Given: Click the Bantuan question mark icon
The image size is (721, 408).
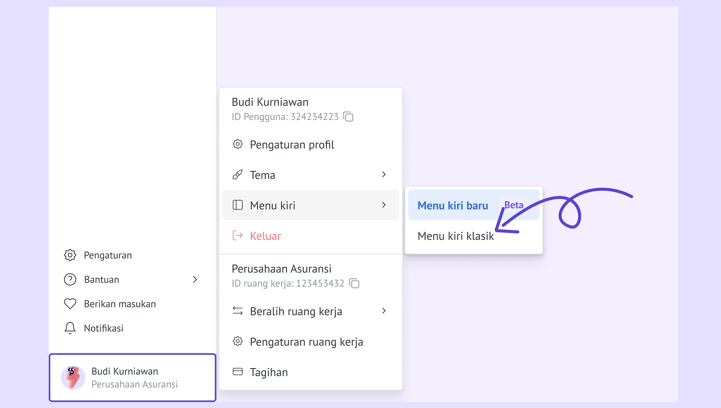Looking at the screenshot, I should (70, 280).
